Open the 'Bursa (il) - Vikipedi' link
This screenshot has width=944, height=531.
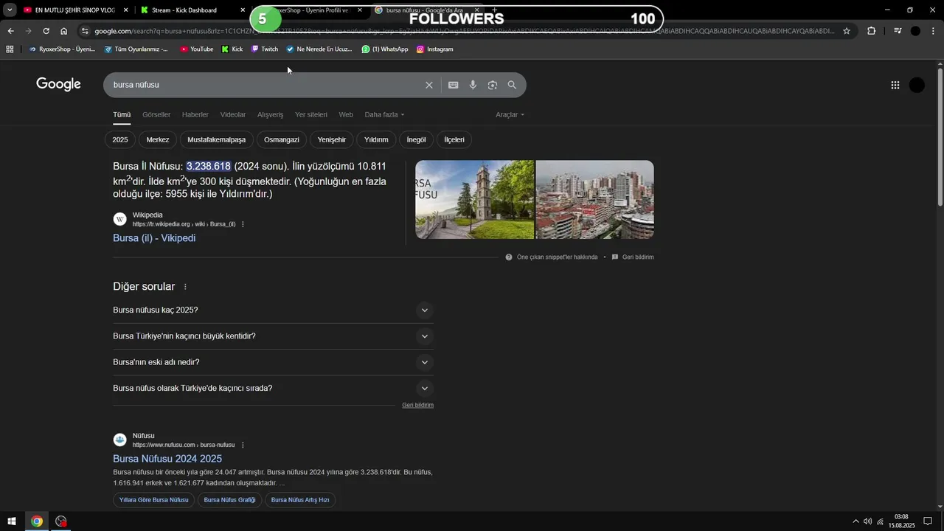[154, 238]
